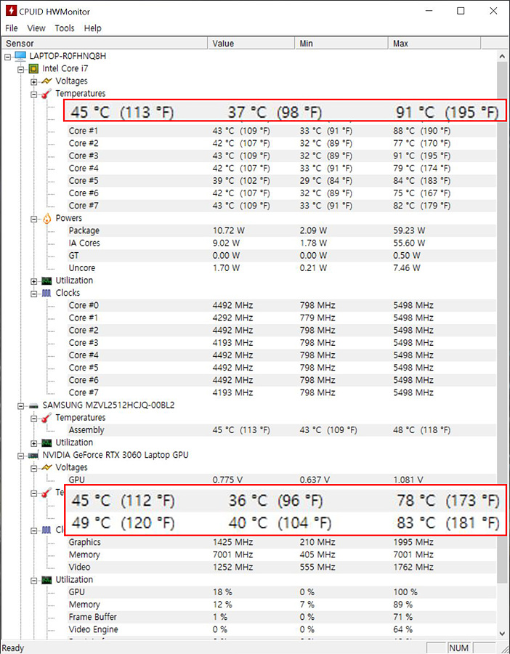Image resolution: width=510 pixels, height=654 pixels.
Task: Click the NUM indicator in status bar
Action: tap(458, 647)
